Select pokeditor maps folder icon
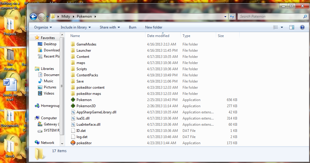The width and height of the screenshot is (310, 163). click(x=73, y=93)
